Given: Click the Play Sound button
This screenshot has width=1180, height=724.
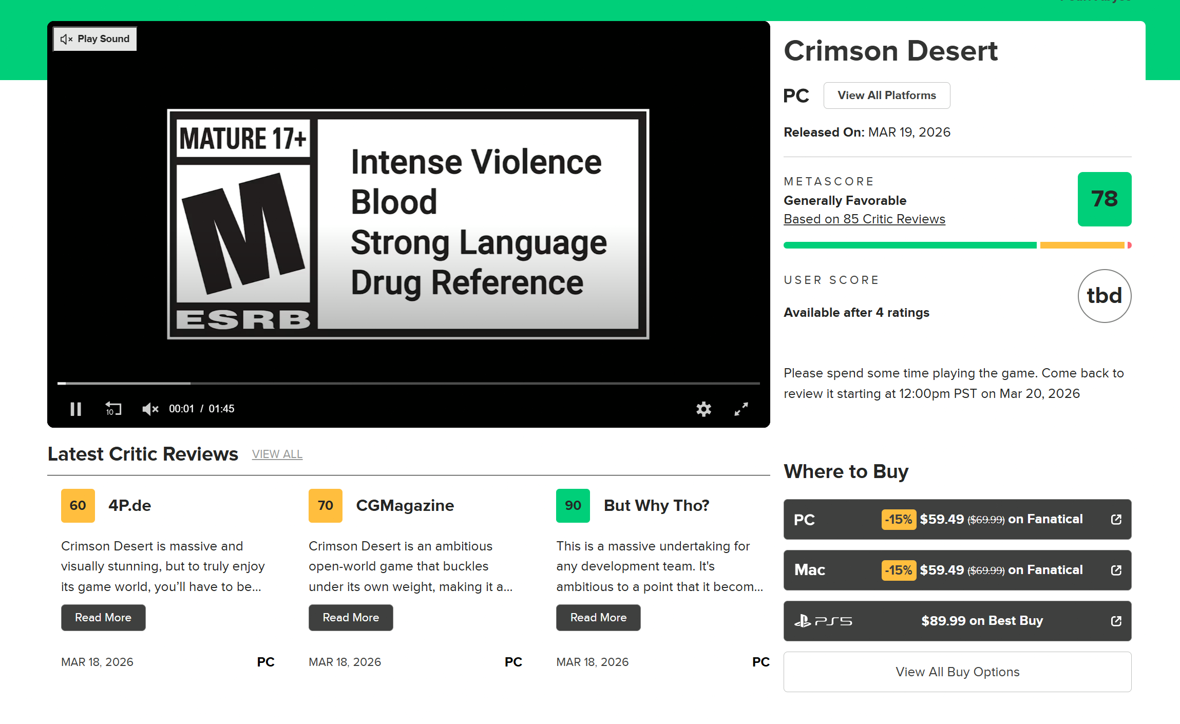Looking at the screenshot, I should pyautogui.click(x=95, y=39).
